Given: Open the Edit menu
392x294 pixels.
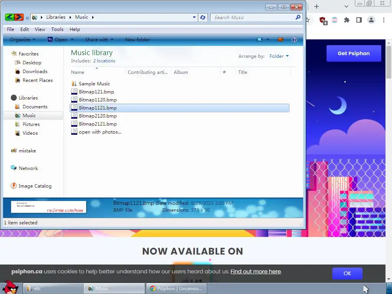Looking at the screenshot, I should pyautogui.click(x=24, y=29).
